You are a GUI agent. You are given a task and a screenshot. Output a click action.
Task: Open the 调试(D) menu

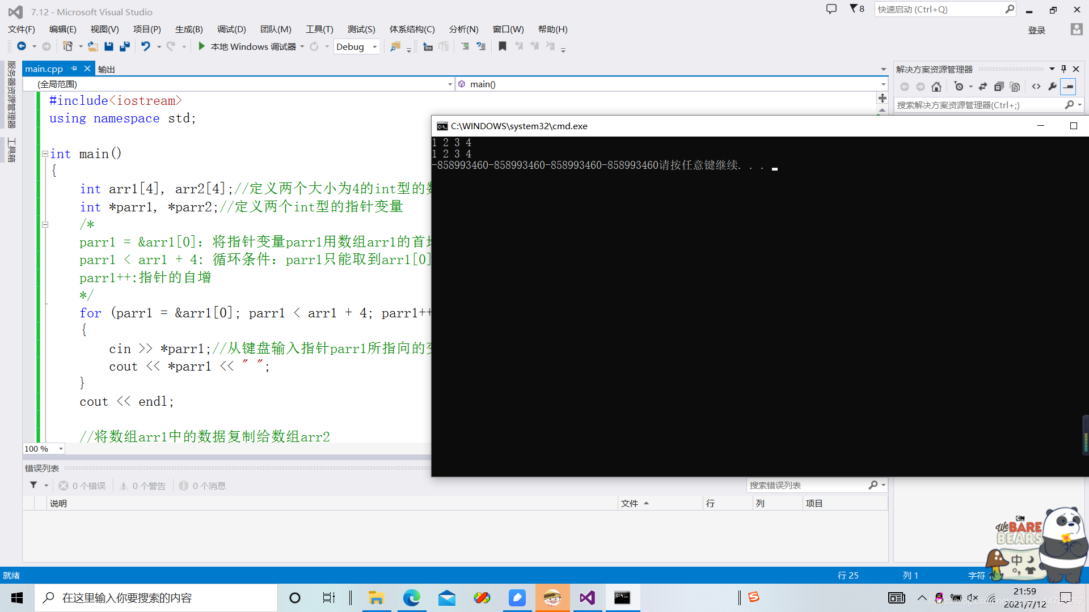(x=231, y=29)
